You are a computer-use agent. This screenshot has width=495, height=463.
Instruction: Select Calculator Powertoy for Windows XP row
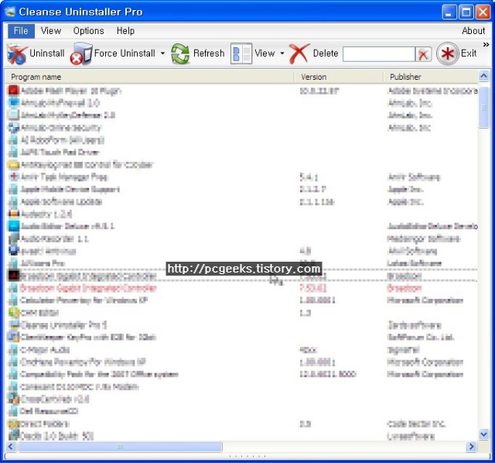tap(242, 300)
